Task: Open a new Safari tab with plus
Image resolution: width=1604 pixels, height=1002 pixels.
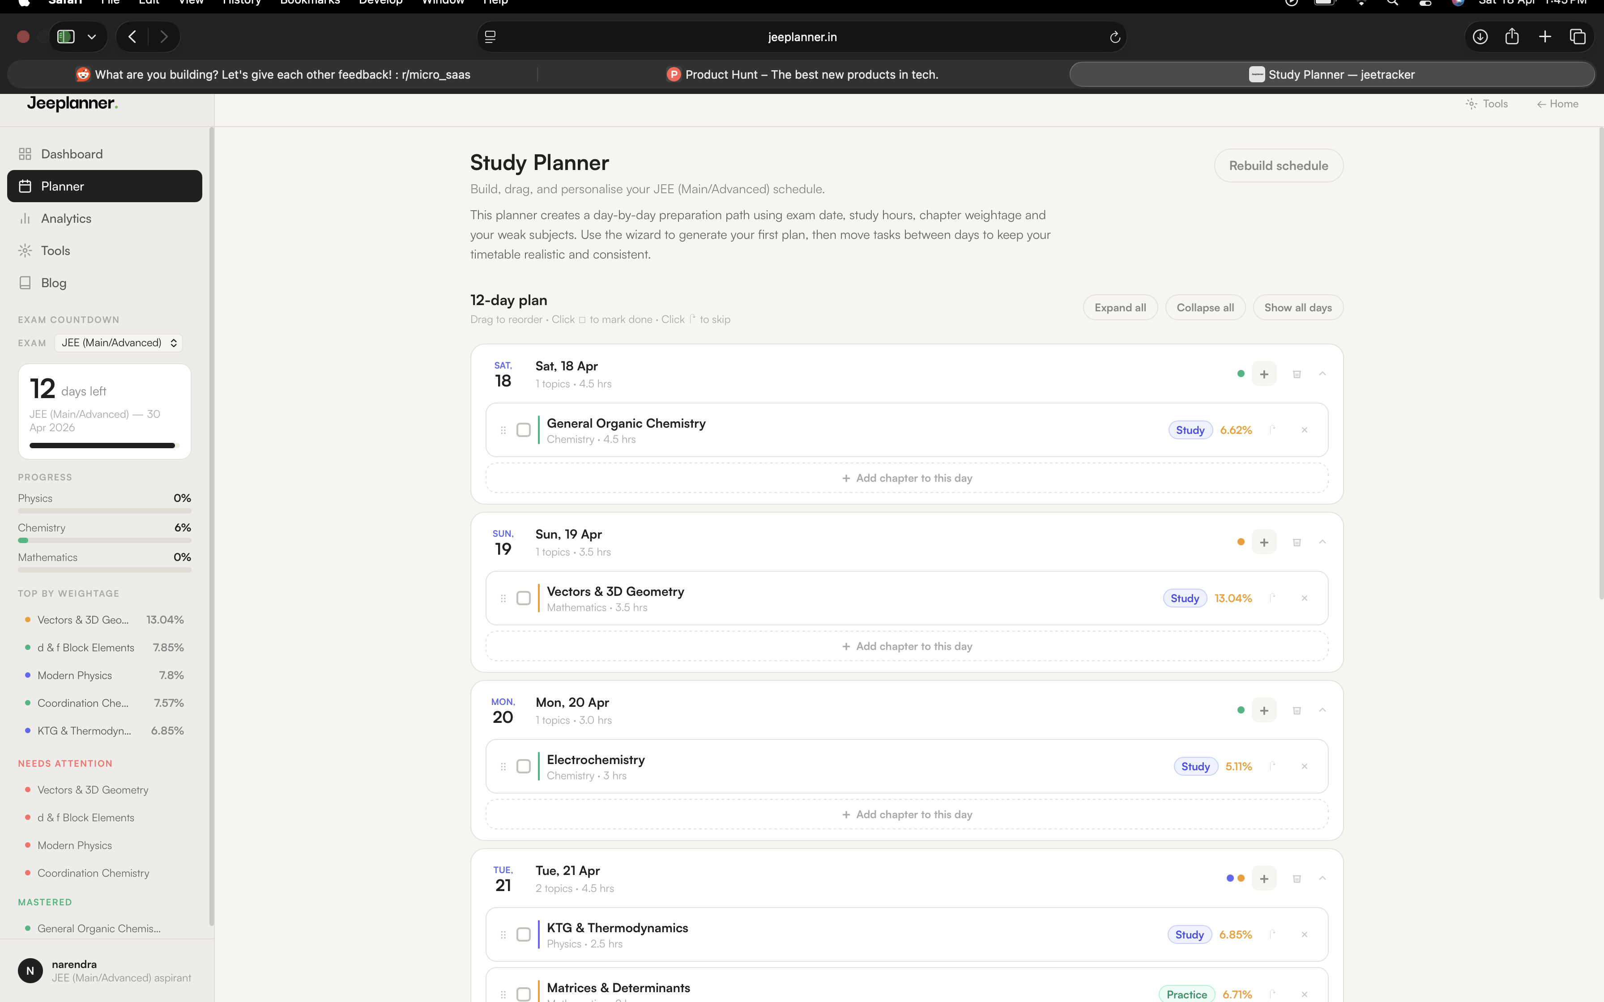Action: 1545,36
